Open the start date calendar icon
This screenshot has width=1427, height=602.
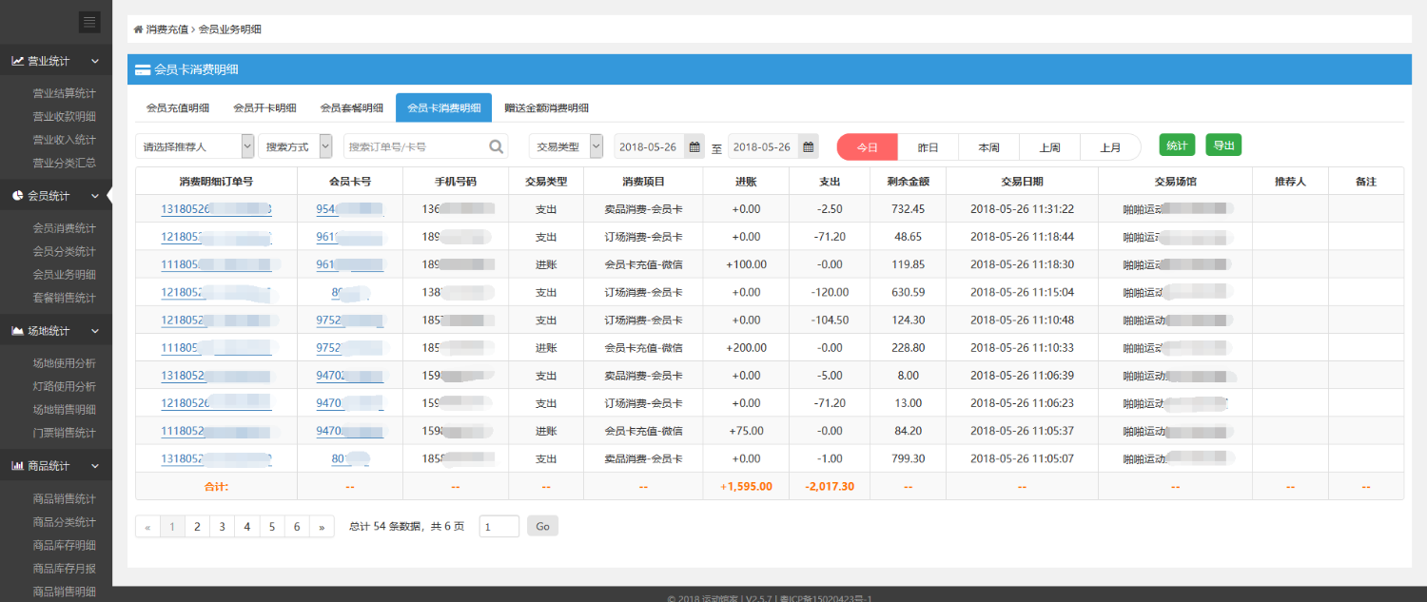(x=694, y=146)
